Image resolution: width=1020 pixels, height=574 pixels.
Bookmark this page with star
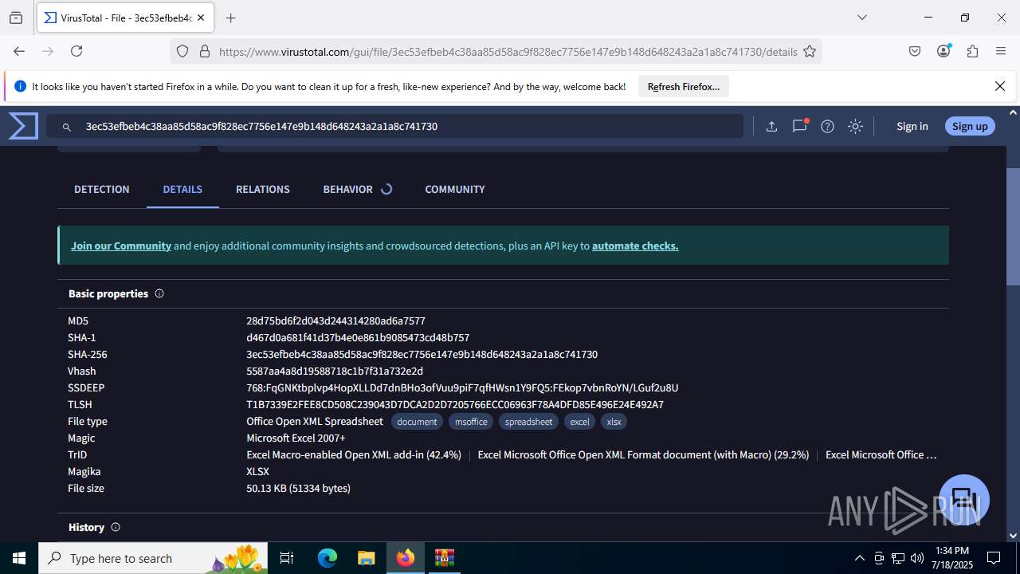pos(810,51)
